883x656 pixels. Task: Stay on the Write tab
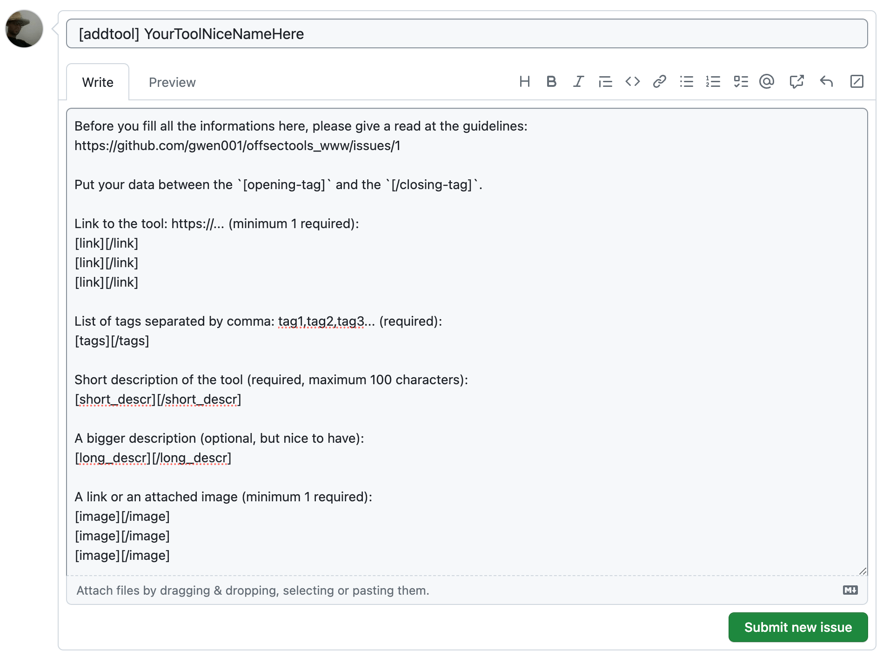(x=97, y=82)
